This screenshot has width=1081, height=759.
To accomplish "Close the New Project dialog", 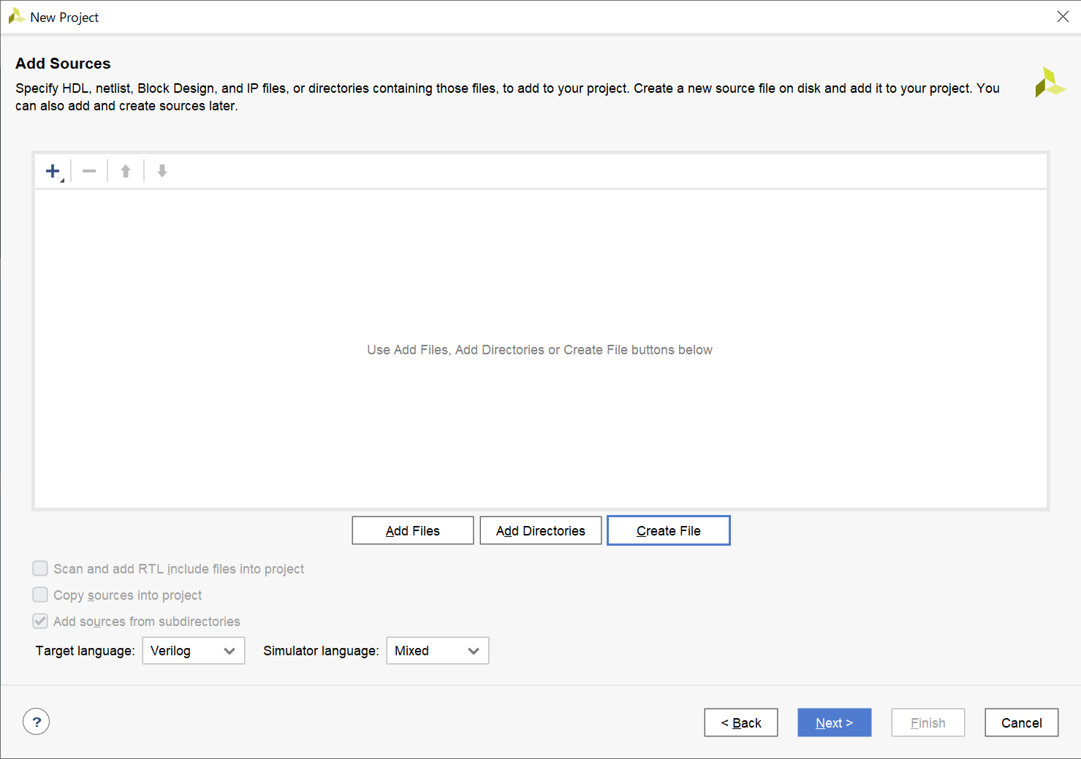I will pyautogui.click(x=1063, y=16).
